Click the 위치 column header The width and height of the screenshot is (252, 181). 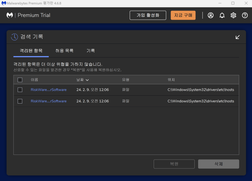(171, 80)
